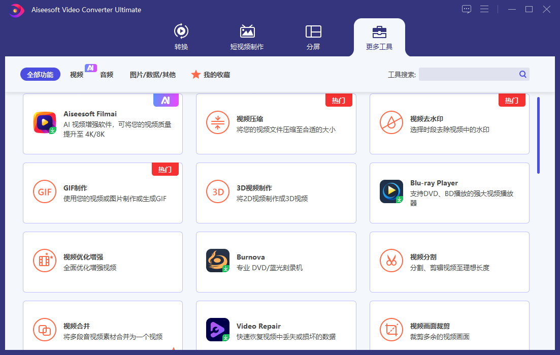Open the GIF maker icon
Viewport: 560px width, 355px height.
(x=44, y=192)
